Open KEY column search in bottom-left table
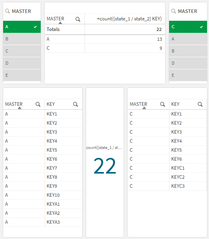The width and height of the screenshot is (209, 239). (76, 104)
